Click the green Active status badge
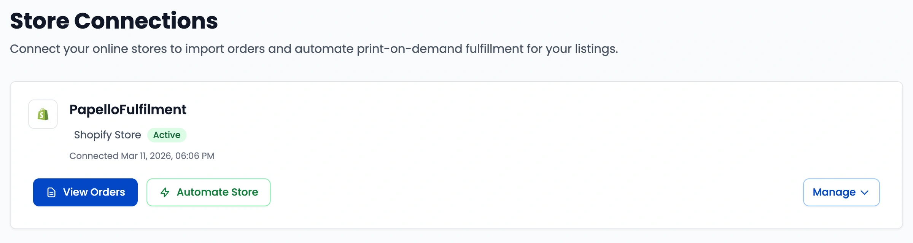Image resolution: width=913 pixels, height=243 pixels. point(167,135)
